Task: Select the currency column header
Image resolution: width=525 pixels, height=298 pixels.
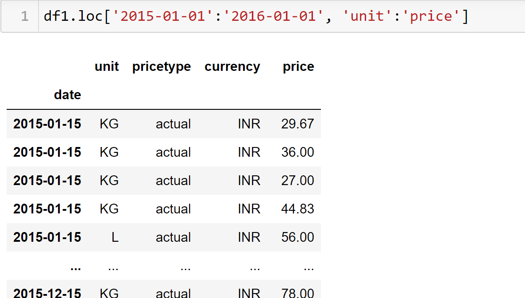Action: click(x=232, y=66)
